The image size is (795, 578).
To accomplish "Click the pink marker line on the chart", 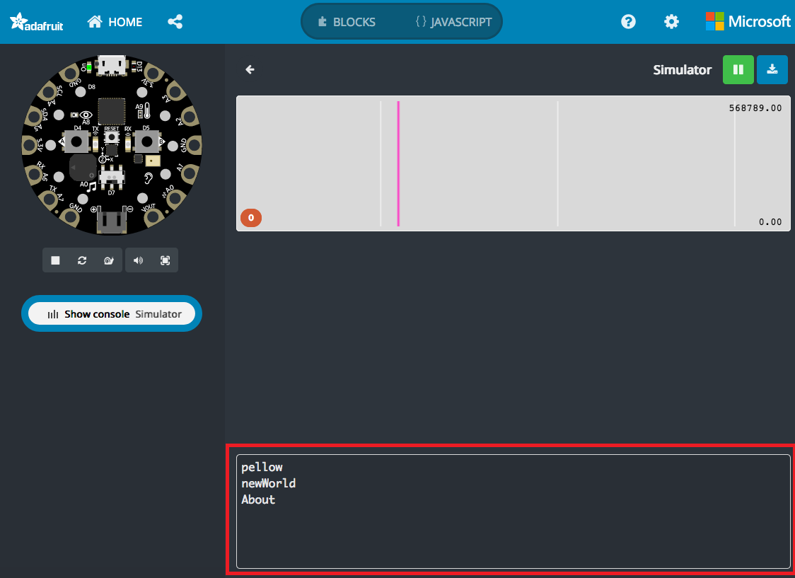I will 398,163.
